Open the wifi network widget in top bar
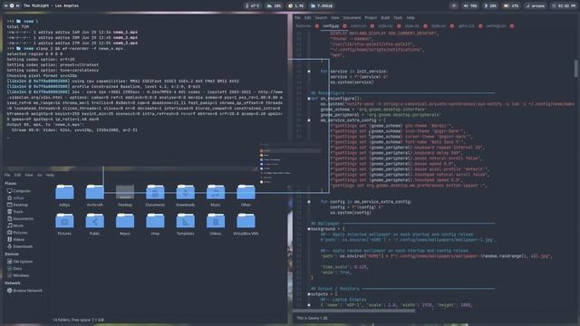 click(x=536, y=5)
